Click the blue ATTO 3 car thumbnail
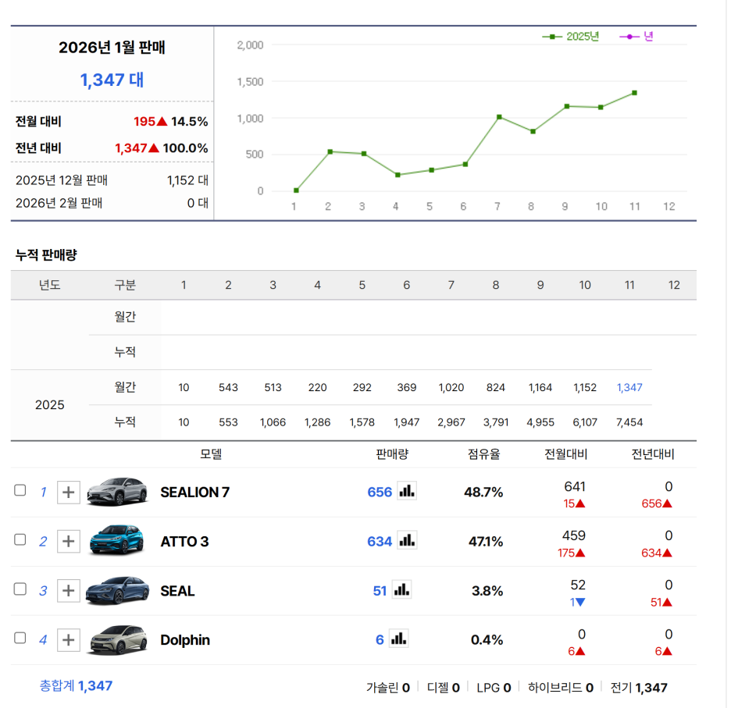Image resolution: width=731 pixels, height=708 pixels. [x=116, y=540]
